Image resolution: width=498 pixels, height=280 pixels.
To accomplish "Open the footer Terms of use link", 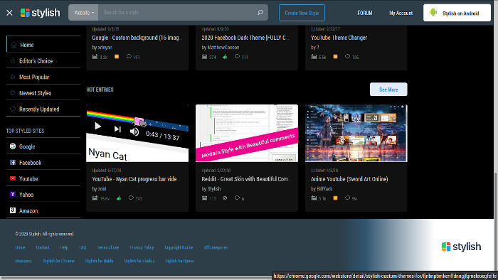I will (x=108, y=247).
